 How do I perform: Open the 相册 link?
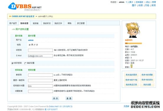pyautogui.click(x=141, y=5)
